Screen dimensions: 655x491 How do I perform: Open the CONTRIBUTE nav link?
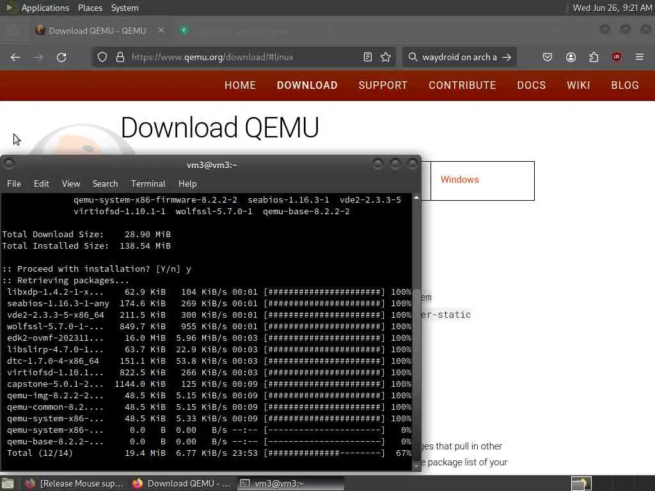462,85
